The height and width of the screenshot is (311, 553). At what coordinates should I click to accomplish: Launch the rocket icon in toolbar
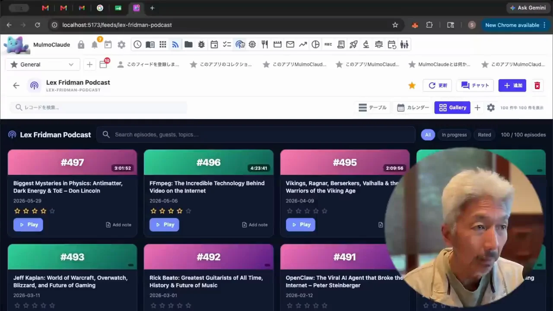(x=353, y=44)
